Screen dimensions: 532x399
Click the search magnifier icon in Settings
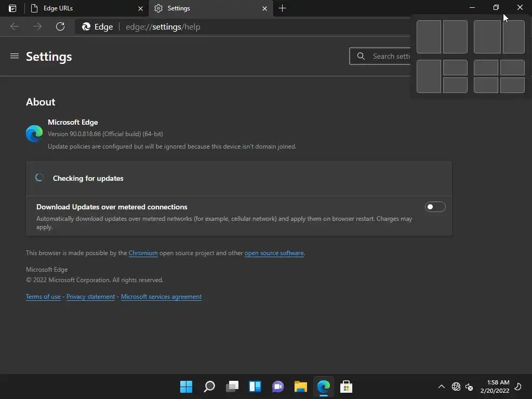pyautogui.click(x=361, y=56)
